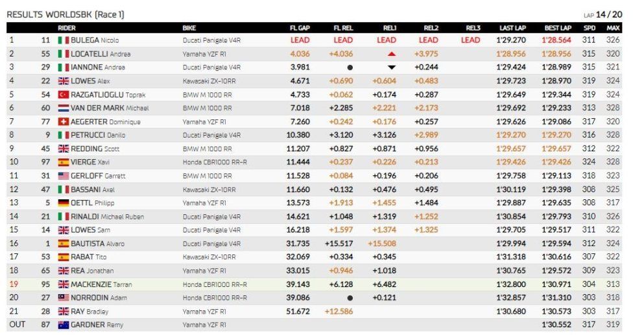Select rider name BAUTISTA Alvaro

click(97, 243)
